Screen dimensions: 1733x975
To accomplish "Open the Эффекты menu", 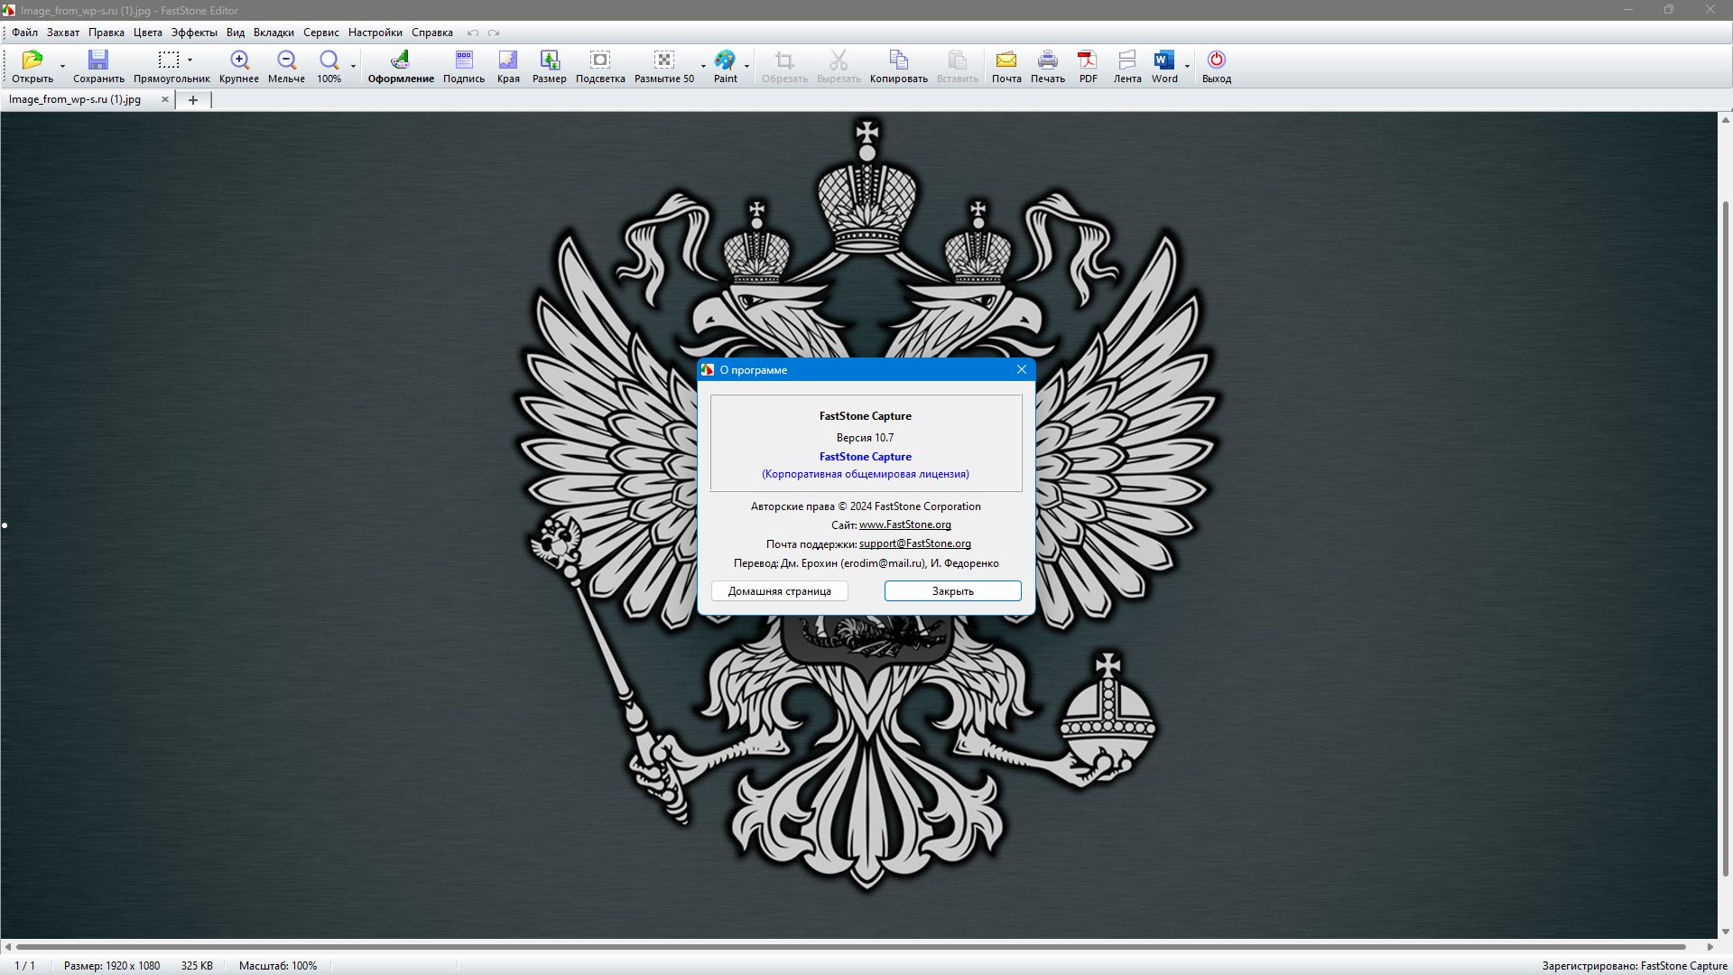I will point(194,32).
